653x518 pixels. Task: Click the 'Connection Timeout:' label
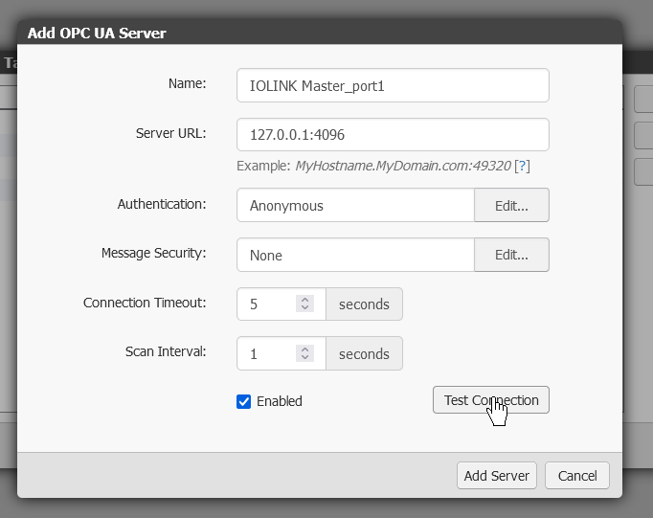tap(145, 303)
